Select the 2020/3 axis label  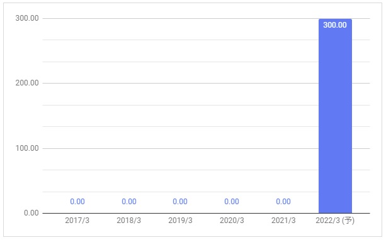[232, 221]
